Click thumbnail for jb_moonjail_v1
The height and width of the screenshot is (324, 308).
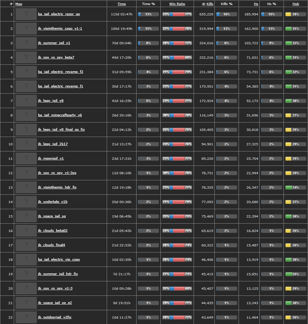click(x=26, y=158)
